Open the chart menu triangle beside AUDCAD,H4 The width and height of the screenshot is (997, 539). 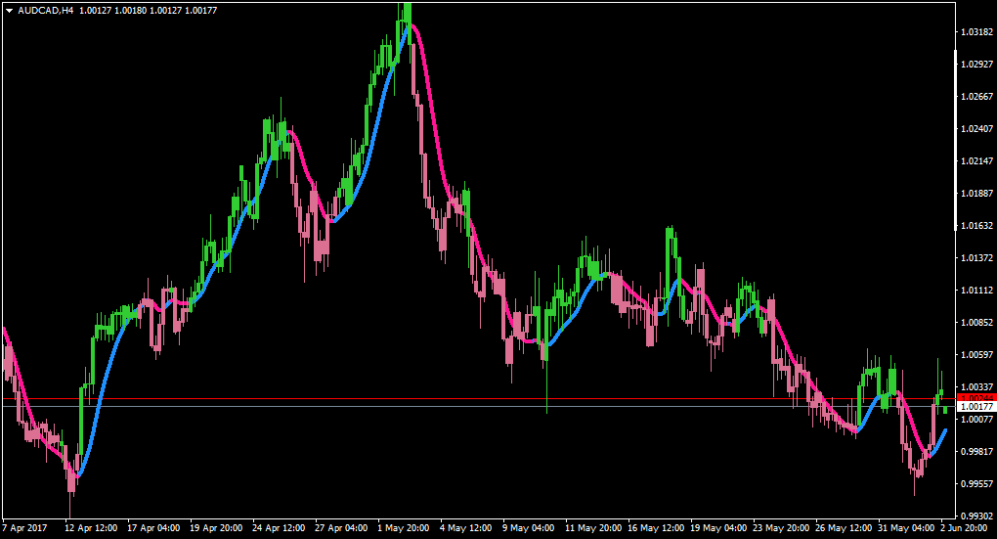click(9, 11)
